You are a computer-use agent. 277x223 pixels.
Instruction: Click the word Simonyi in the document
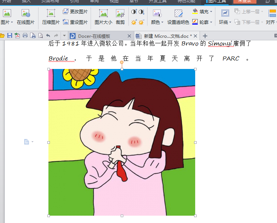coord(220,43)
